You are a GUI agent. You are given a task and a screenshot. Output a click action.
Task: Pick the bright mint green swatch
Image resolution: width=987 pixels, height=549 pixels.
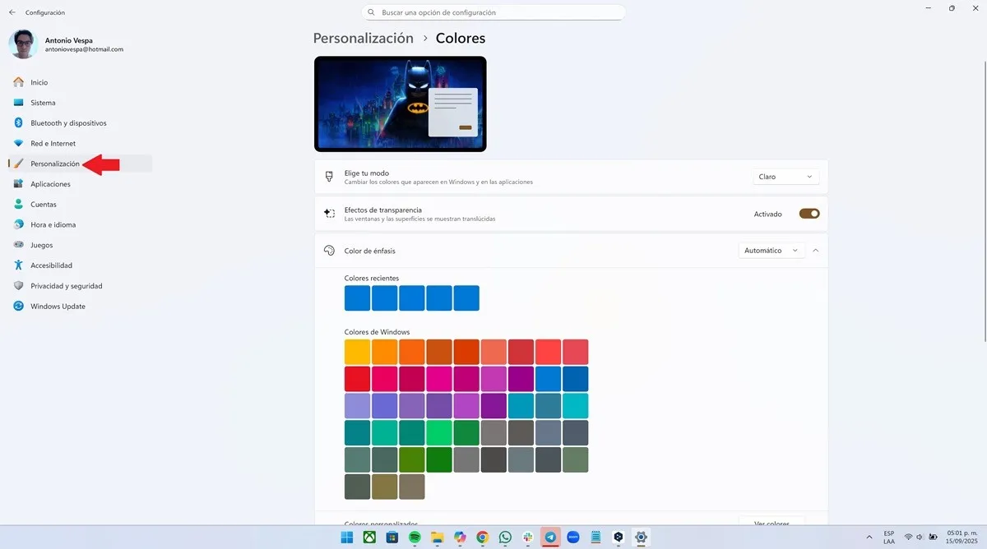click(x=439, y=433)
